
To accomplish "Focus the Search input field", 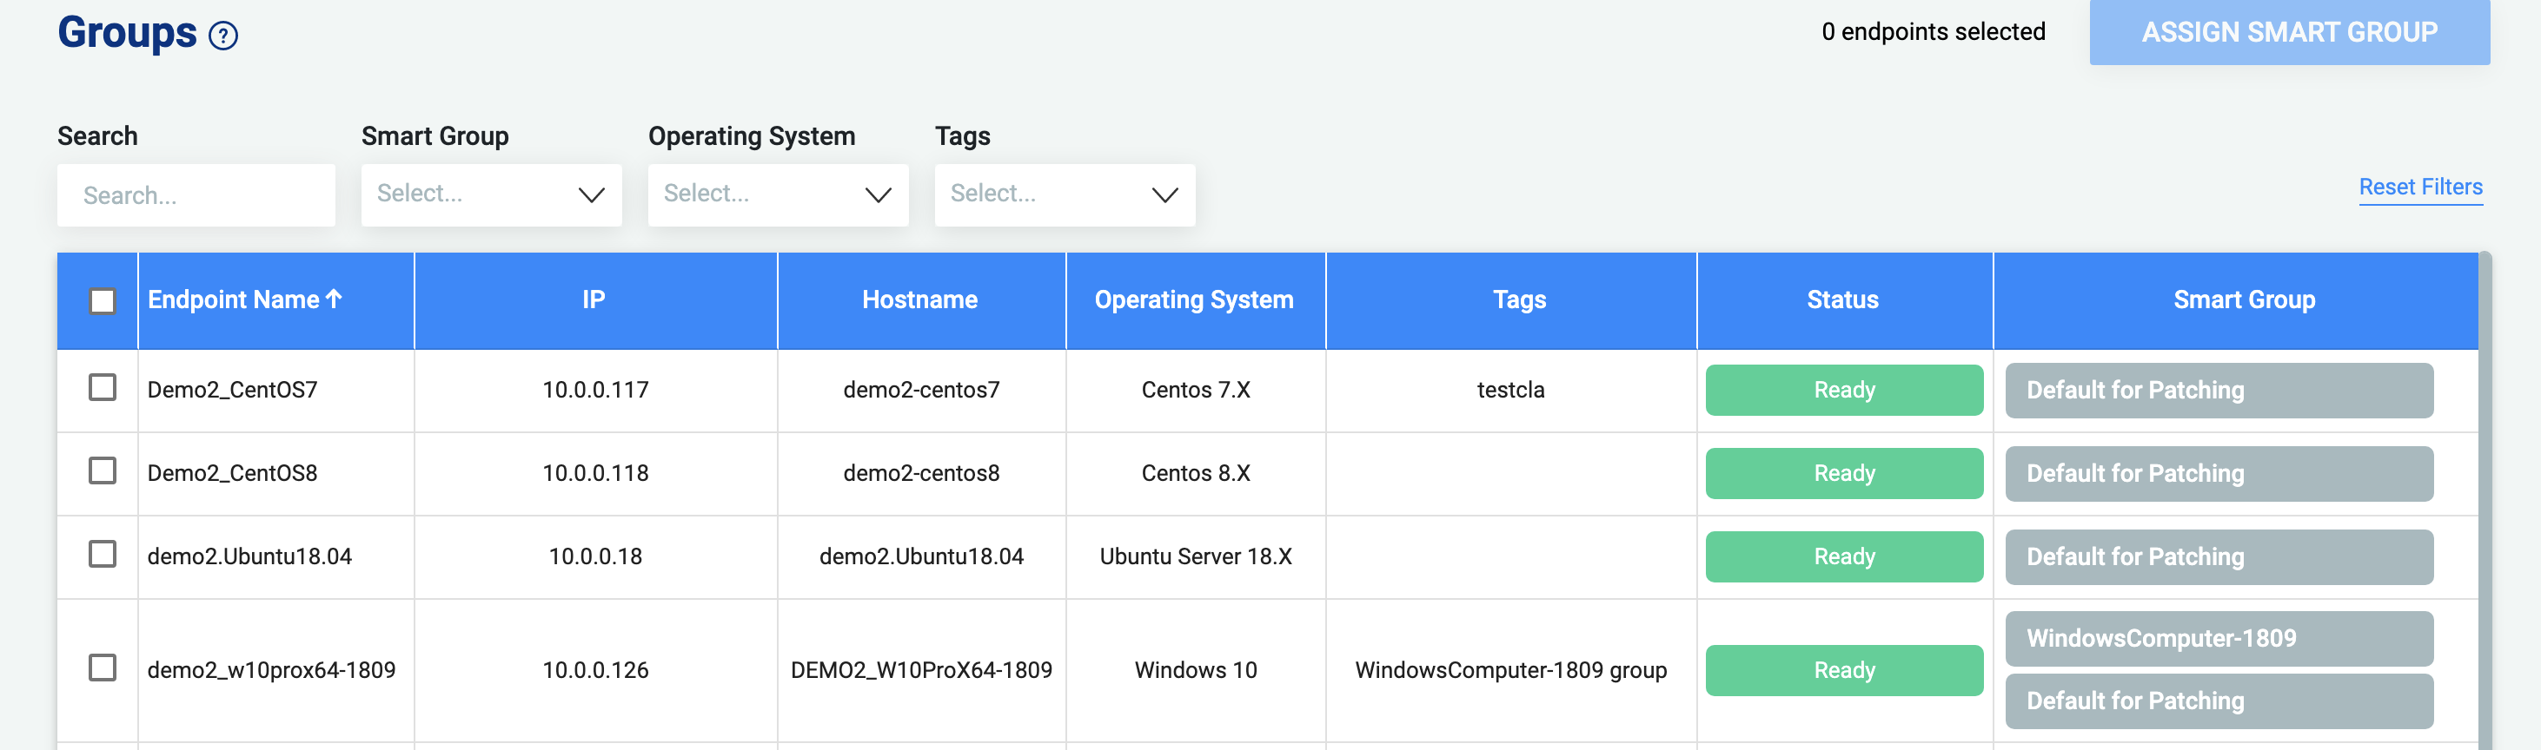I will click(196, 195).
